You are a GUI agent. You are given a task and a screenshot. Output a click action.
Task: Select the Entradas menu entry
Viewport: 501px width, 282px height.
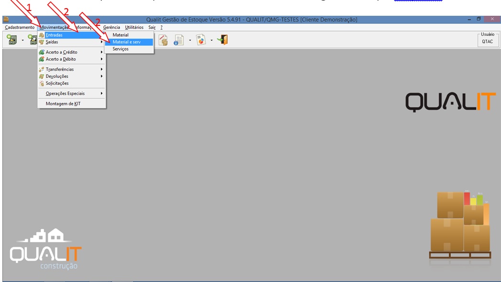[72, 35]
